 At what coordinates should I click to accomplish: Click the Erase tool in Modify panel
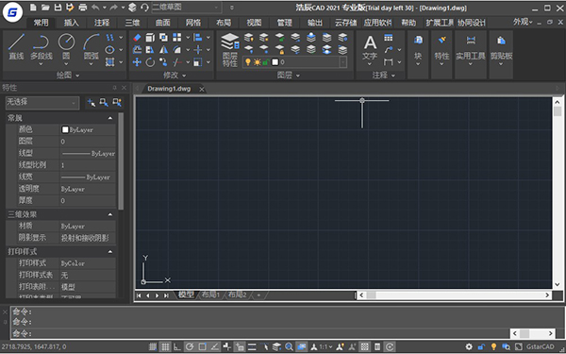pyautogui.click(x=137, y=38)
